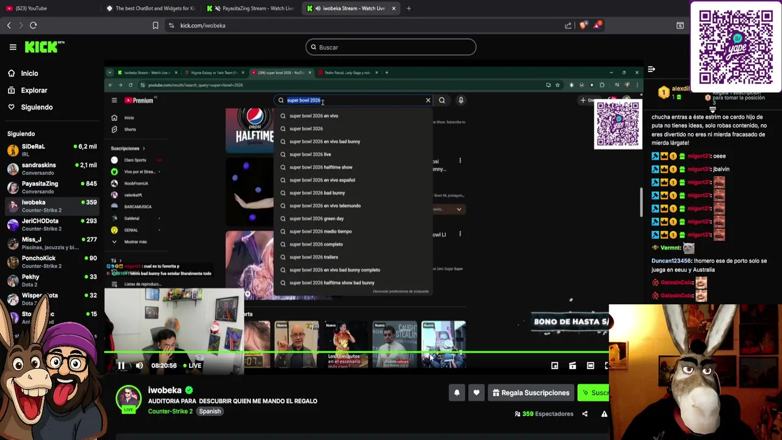Viewport: 782px width, 440px height.
Task: Click Regala Suscripciones button
Action: click(531, 393)
